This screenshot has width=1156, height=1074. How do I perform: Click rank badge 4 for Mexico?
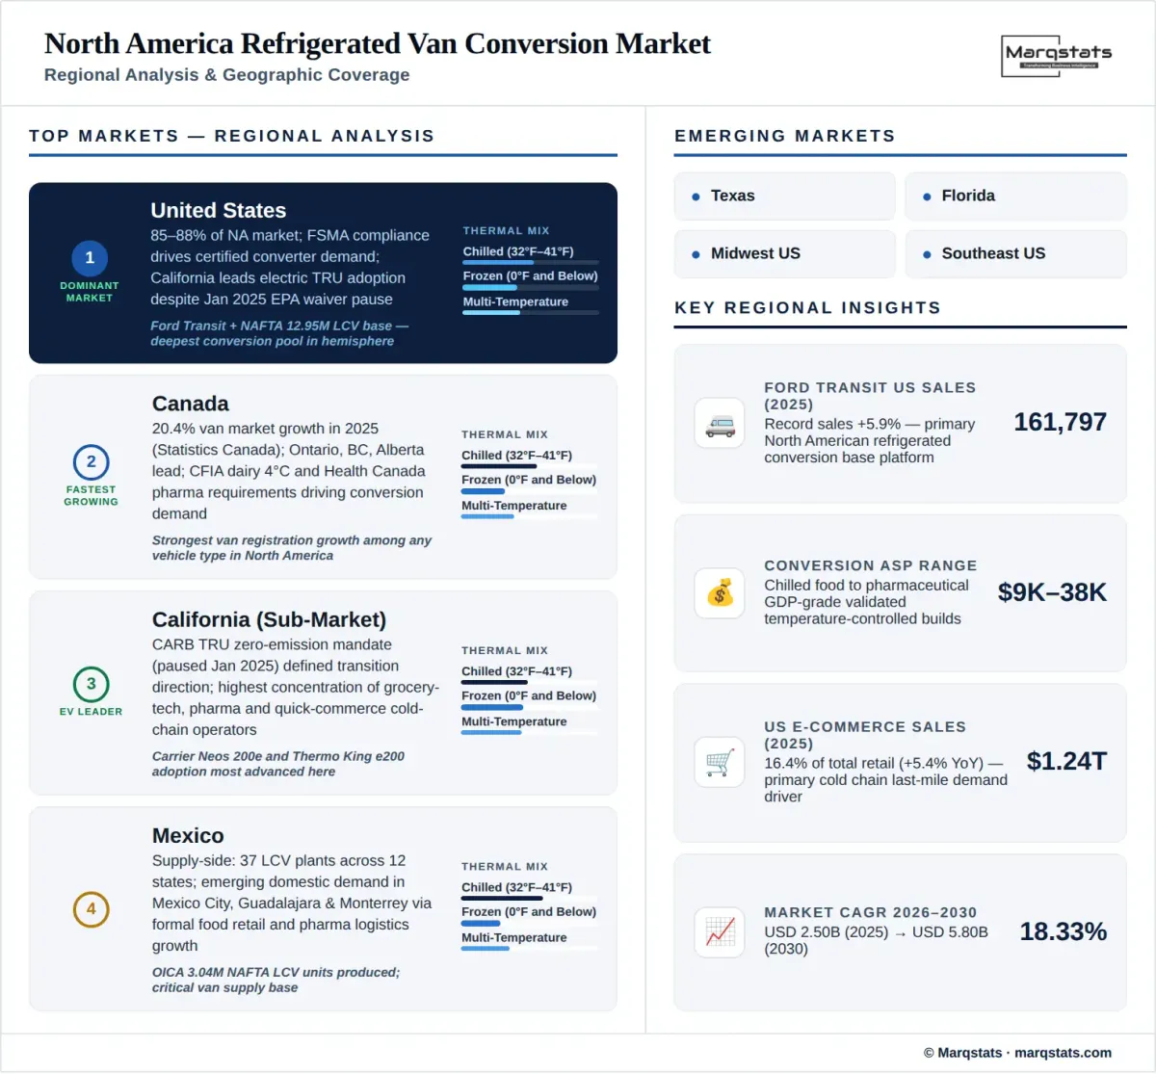91,909
